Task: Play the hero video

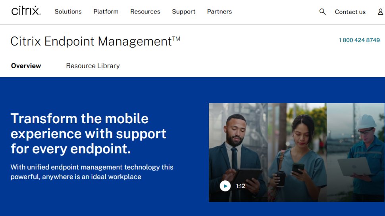Action: (x=225, y=186)
